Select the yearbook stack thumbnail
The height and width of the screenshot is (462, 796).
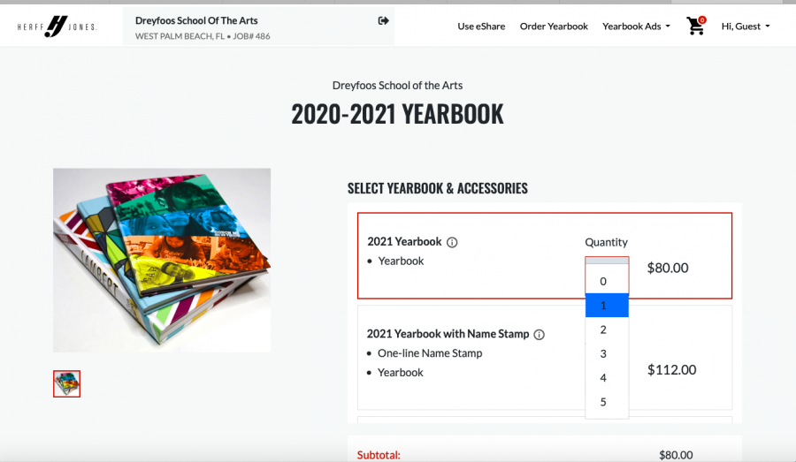tap(66, 384)
